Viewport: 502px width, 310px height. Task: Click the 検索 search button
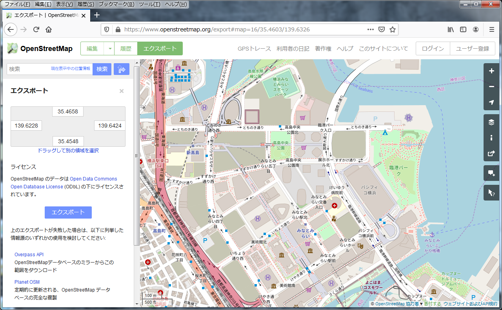[x=102, y=69]
